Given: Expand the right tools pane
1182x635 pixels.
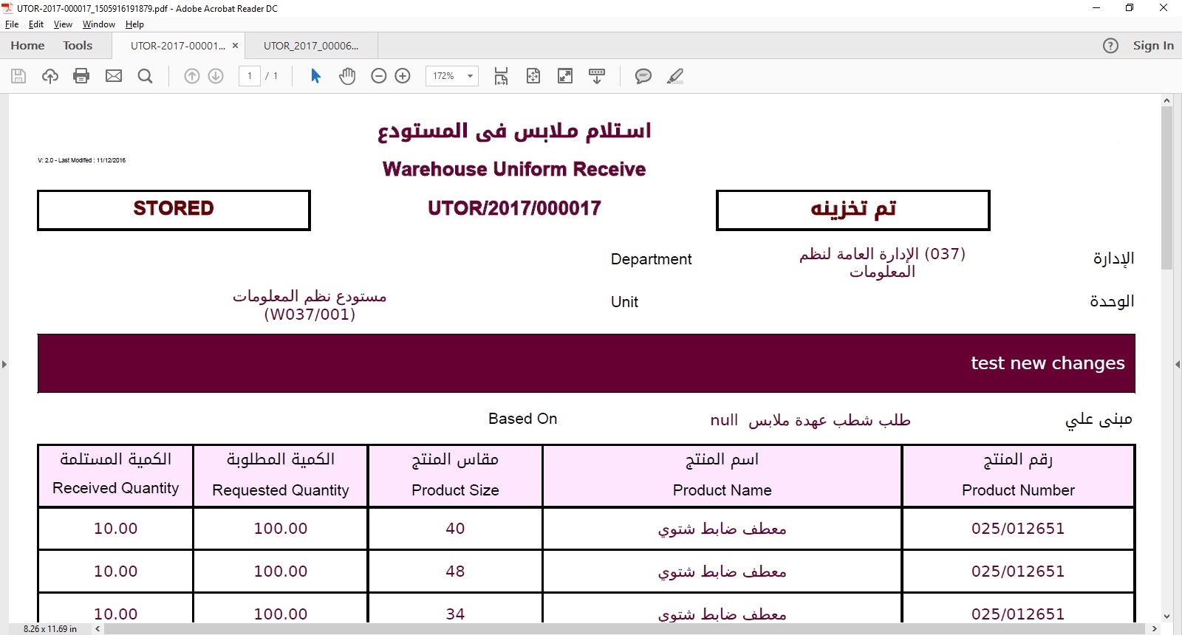Looking at the screenshot, I should click(x=1177, y=364).
